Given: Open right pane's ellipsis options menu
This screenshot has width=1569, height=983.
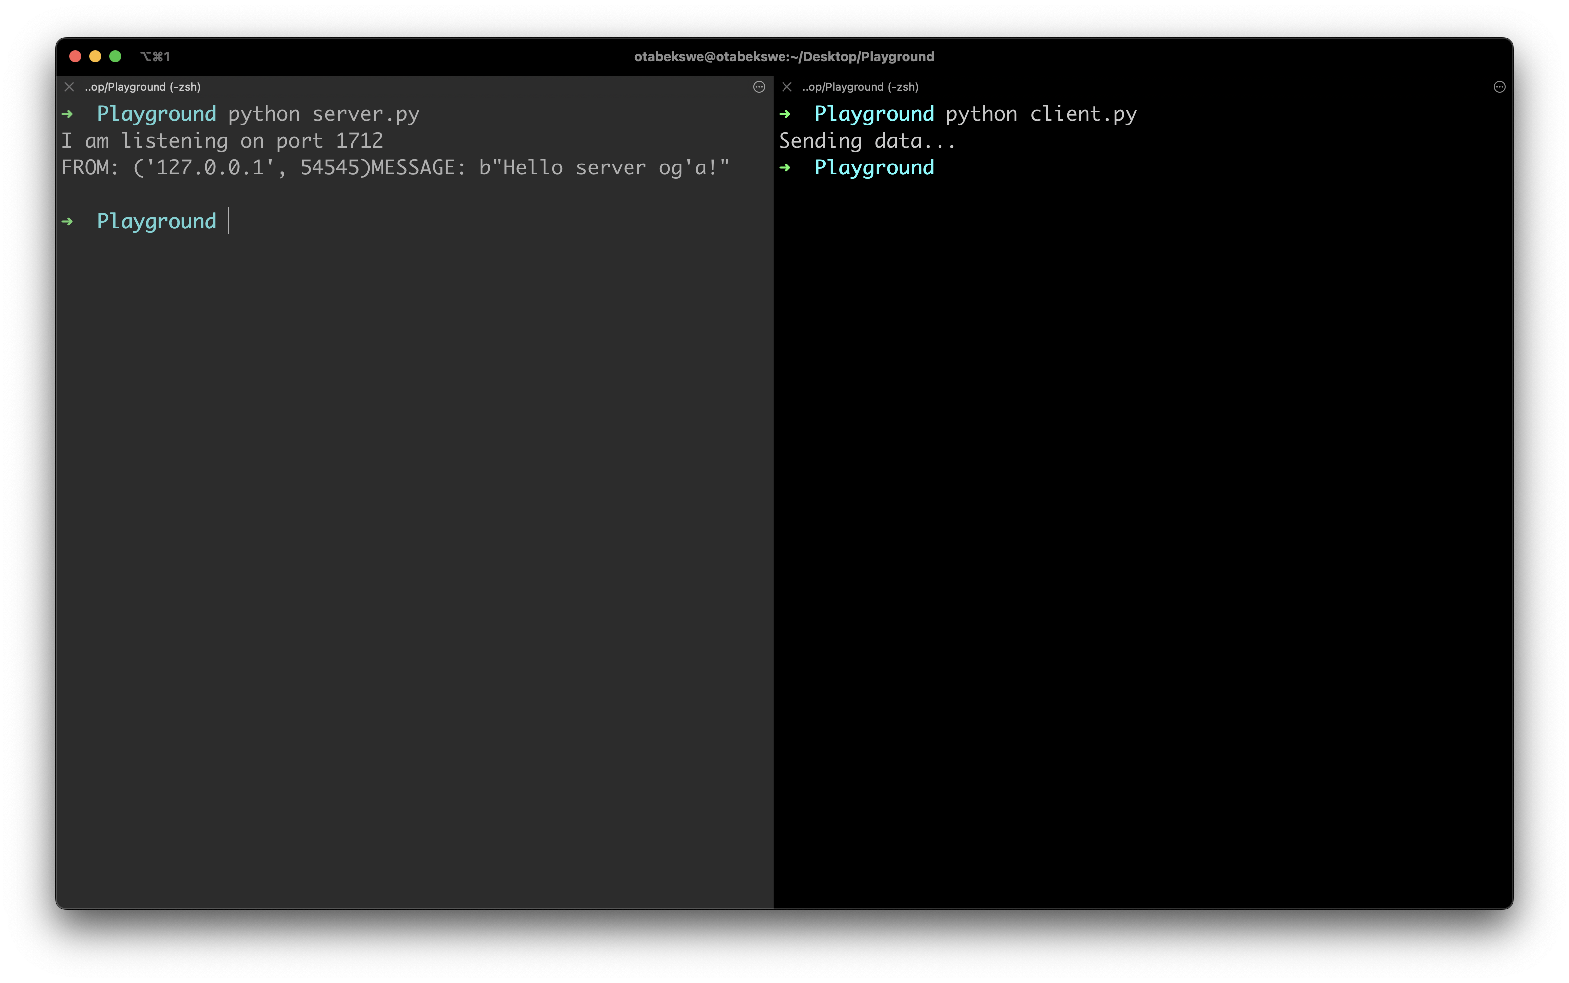Looking at the screenshot, I should (x=1499, y=86).
